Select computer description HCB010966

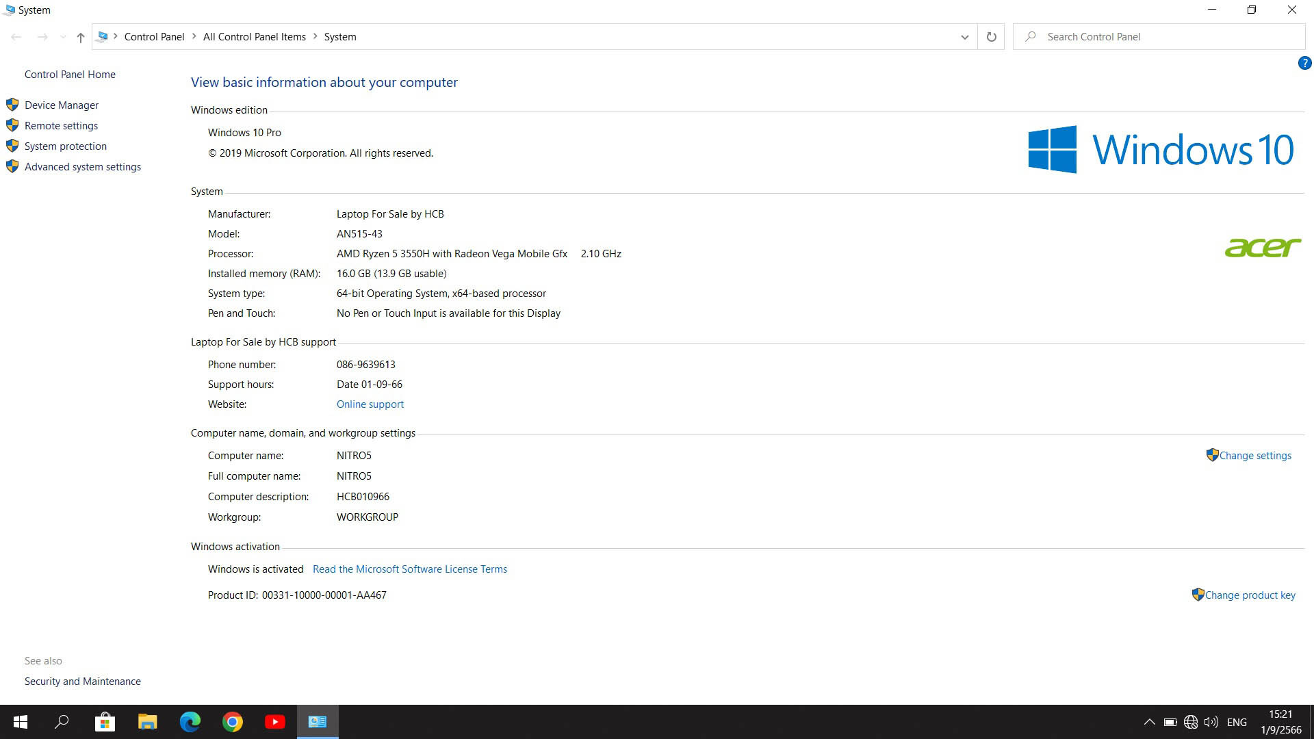point(363,496)
